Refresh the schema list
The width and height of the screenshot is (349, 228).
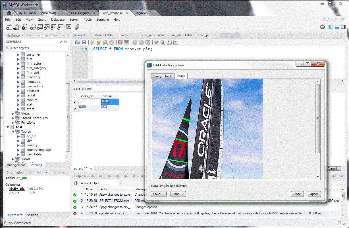coord(65,41)
